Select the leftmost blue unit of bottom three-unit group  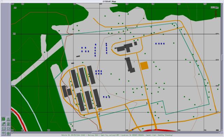(104, 97)
